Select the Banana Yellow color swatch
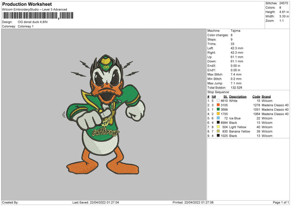The height and width of the screenshot is (206, 291). pyautogui.click(x=218, y=131)
